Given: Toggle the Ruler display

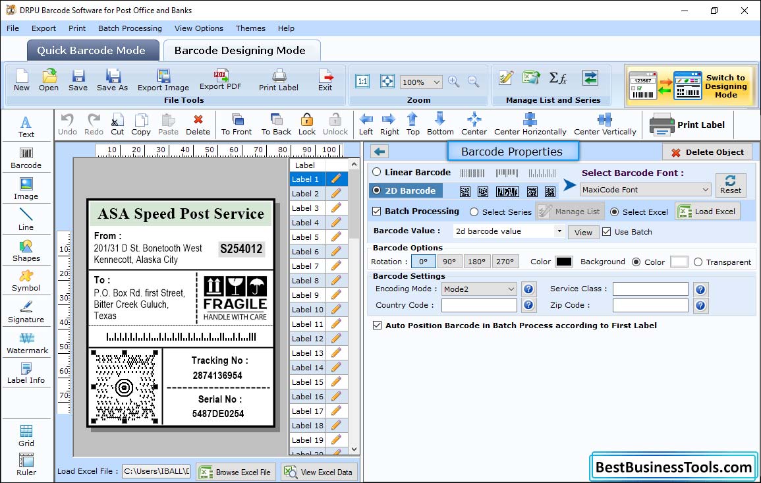Looking at the screenshot, I should pos(26,465).
